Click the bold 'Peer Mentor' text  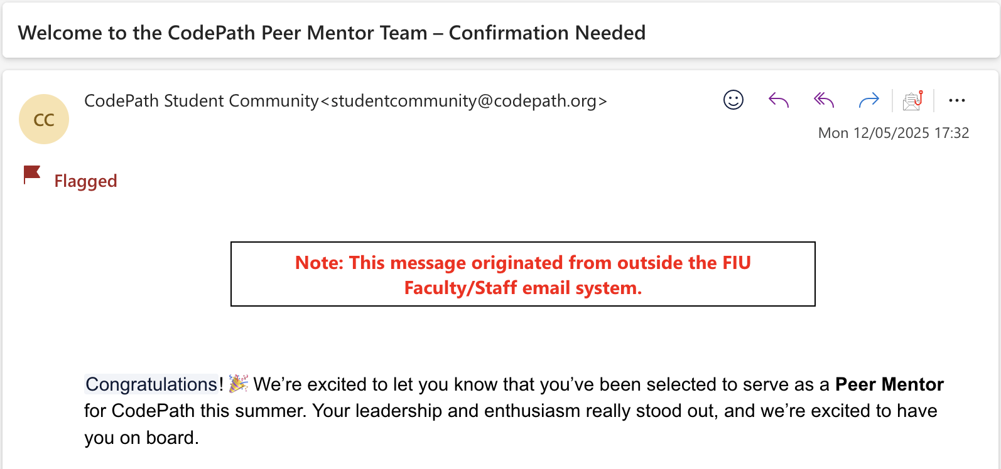(x=889, y=384)
